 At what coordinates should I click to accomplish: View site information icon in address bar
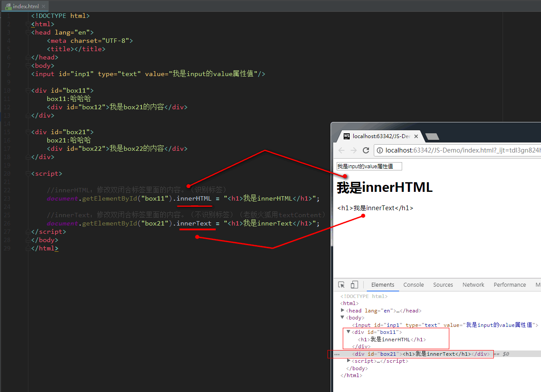click(380, 150)
